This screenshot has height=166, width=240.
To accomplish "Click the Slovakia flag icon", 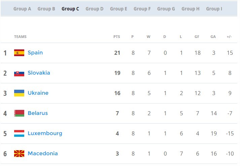I will click(19, 74).
